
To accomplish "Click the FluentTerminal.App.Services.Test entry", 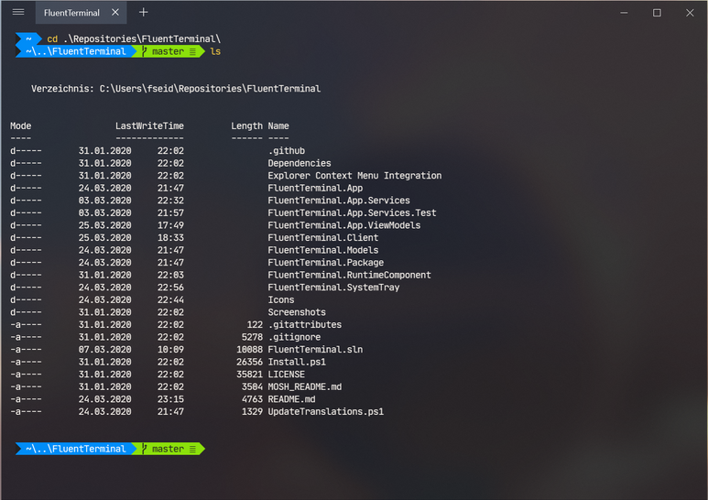I will coord(352,212).
